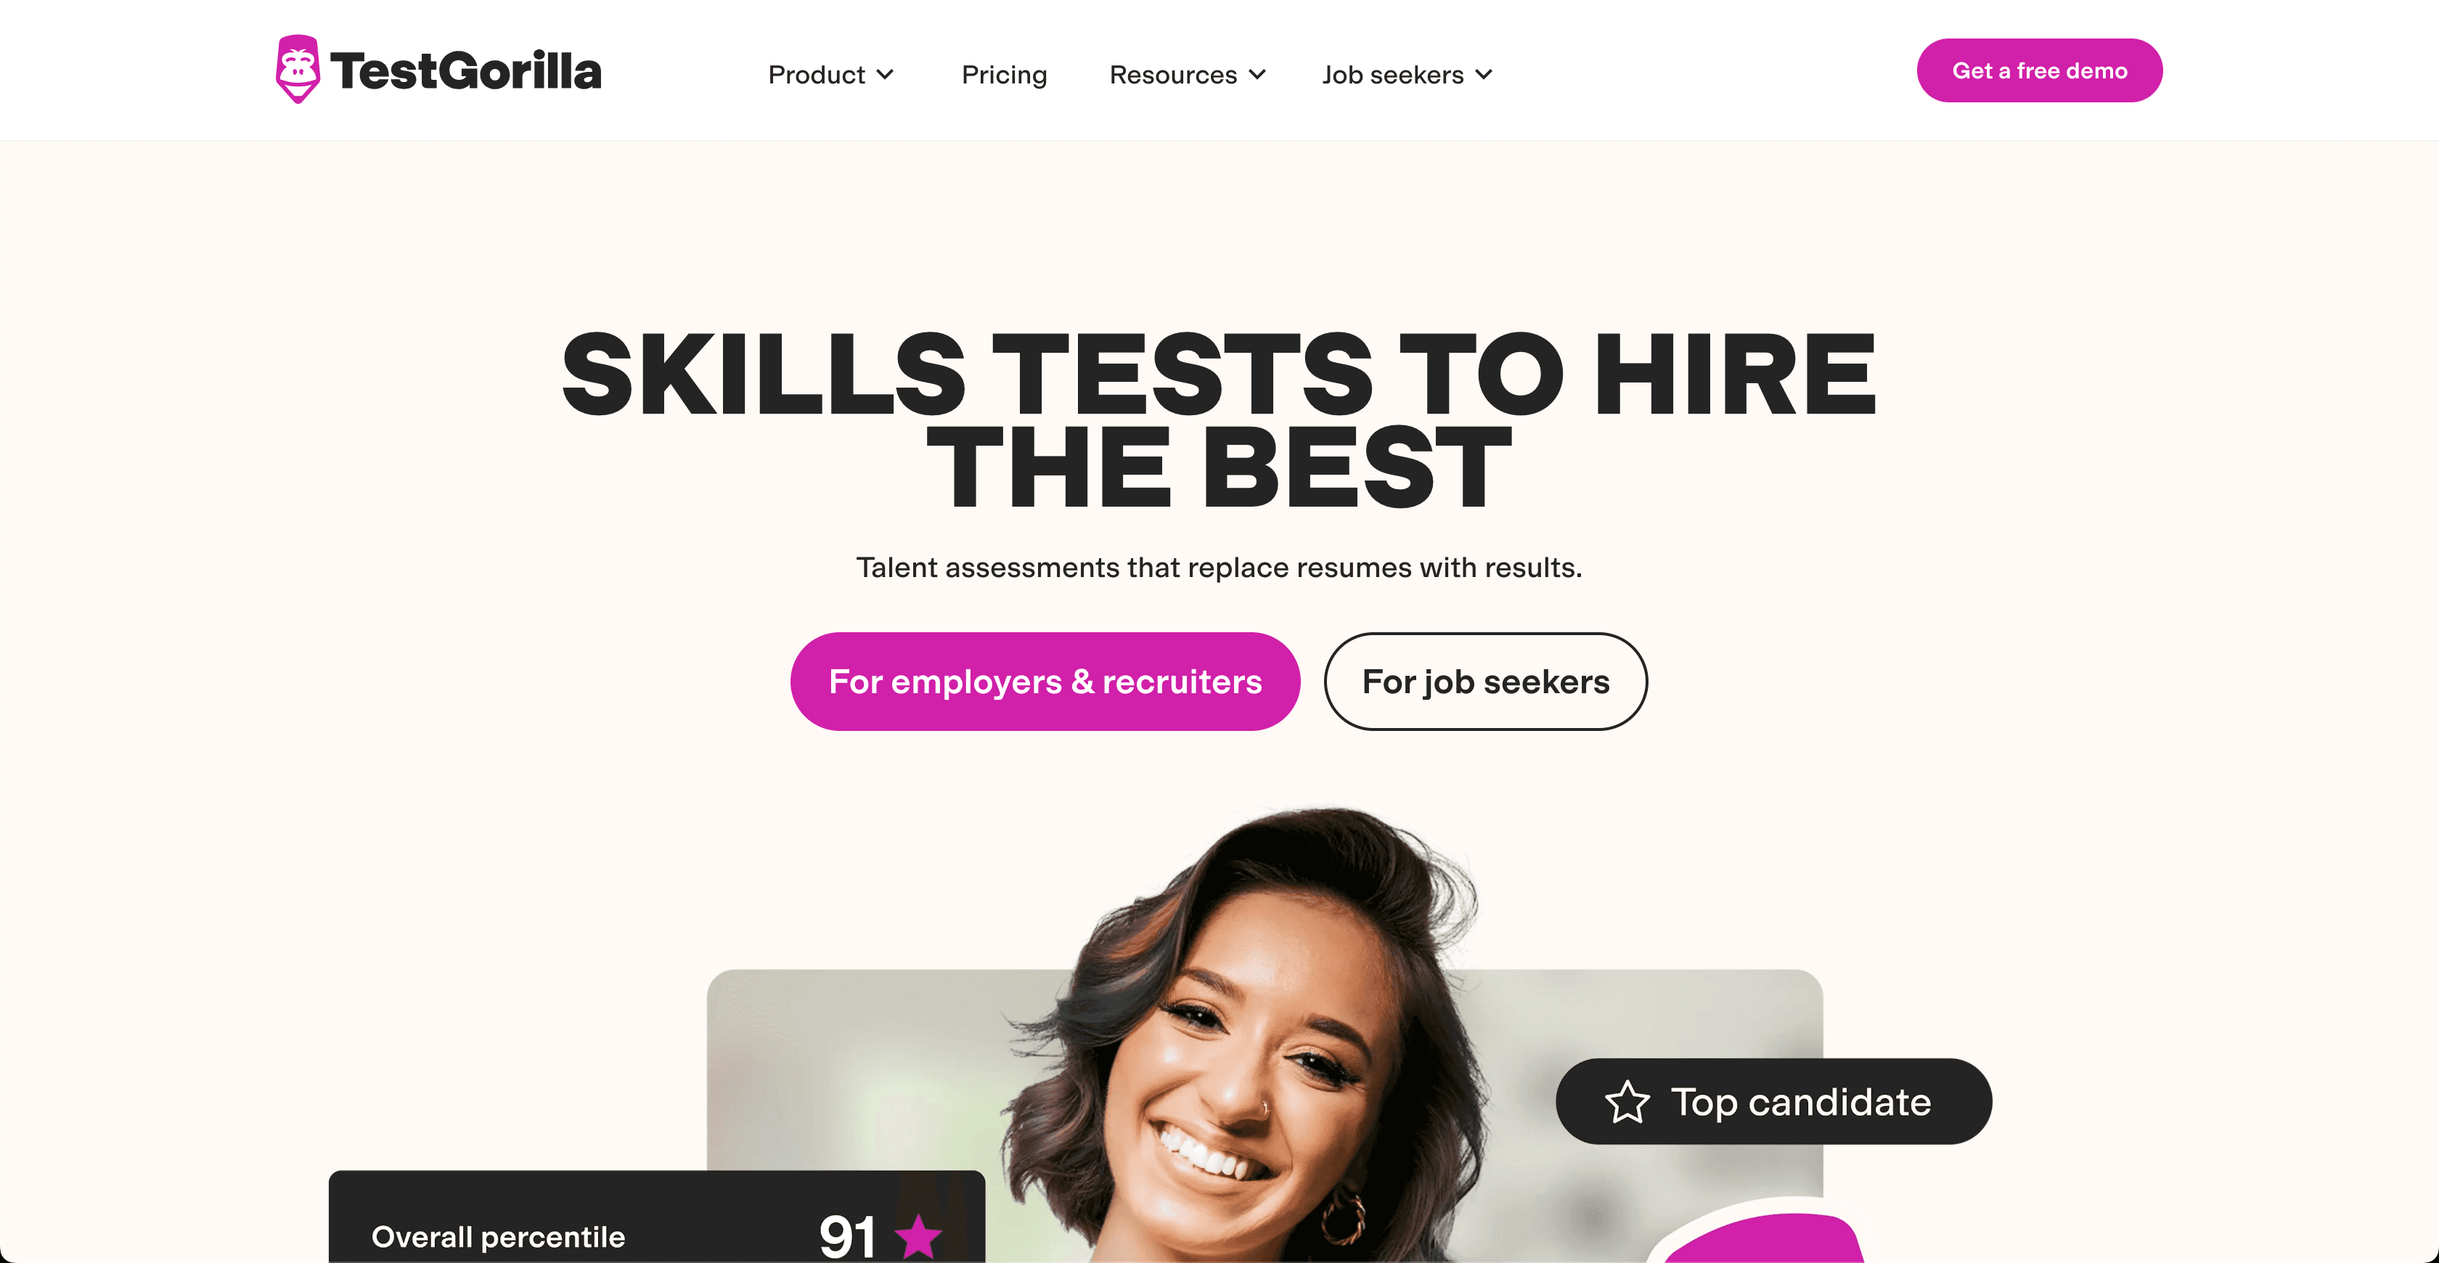Viewport: 2439px width, 1263px height.
Task: Click the outlined star in Top candidate badge
Action: (1627, 1102)
